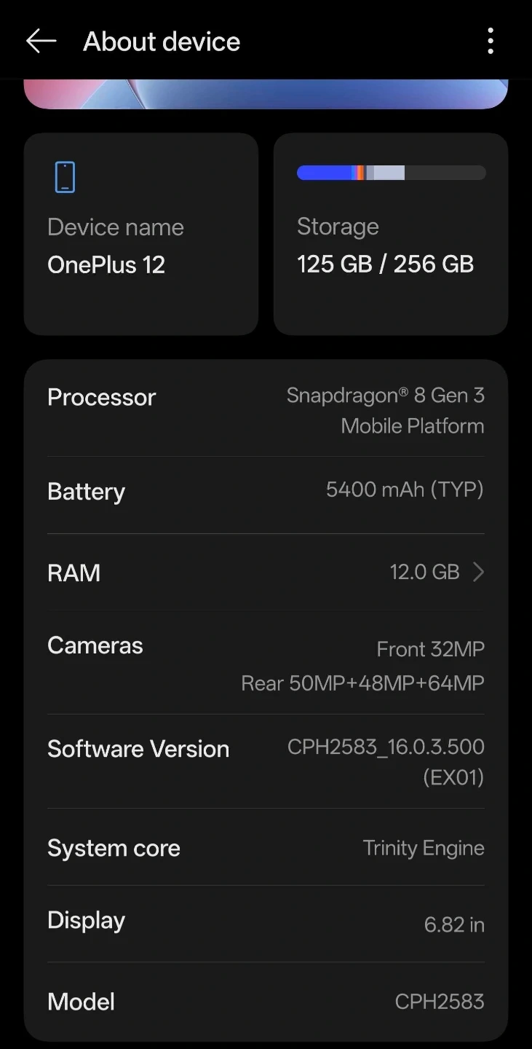Select the System core row

(x=266, y=847)
